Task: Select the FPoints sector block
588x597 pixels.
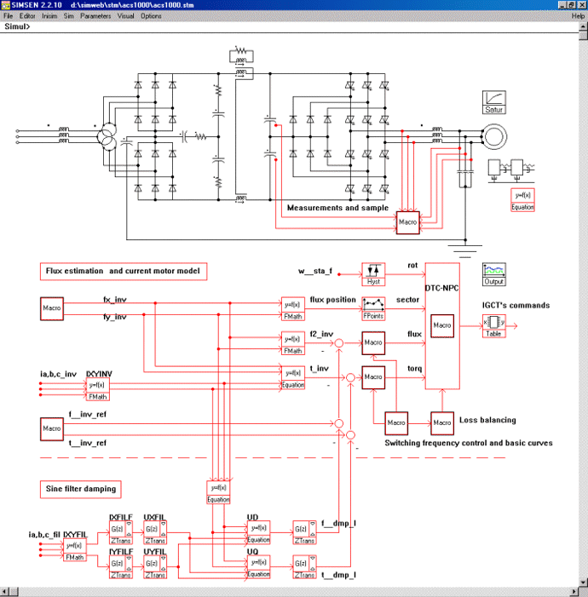Action: click(373, 308)
